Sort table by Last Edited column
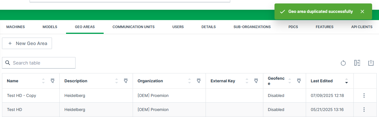 (x=347, y=81)
